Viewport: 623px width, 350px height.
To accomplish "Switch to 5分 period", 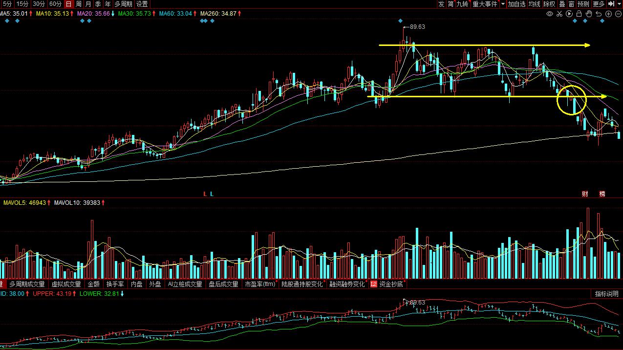I will tap(7, 4).
